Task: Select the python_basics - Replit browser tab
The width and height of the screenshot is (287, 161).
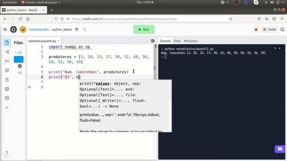Action: click(x=24, y=10)
